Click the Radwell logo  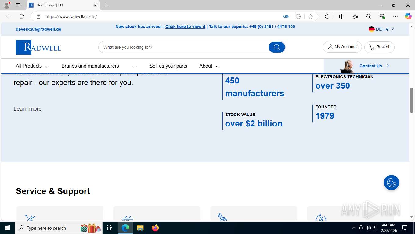click(38, 47)
